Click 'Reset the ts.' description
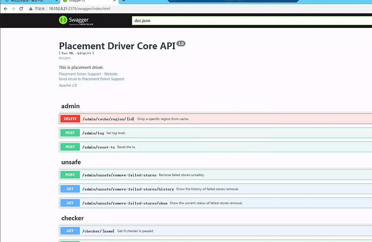The width and height of the screenshot is (372, 242). point(127,147)
